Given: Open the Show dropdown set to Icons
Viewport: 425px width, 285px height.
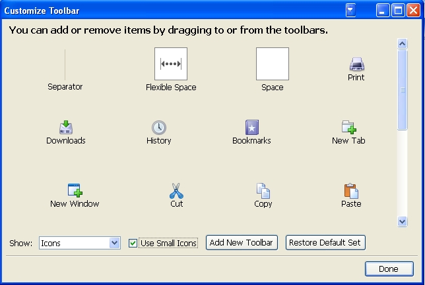Looking at the screenshot, I should [80, 243].
